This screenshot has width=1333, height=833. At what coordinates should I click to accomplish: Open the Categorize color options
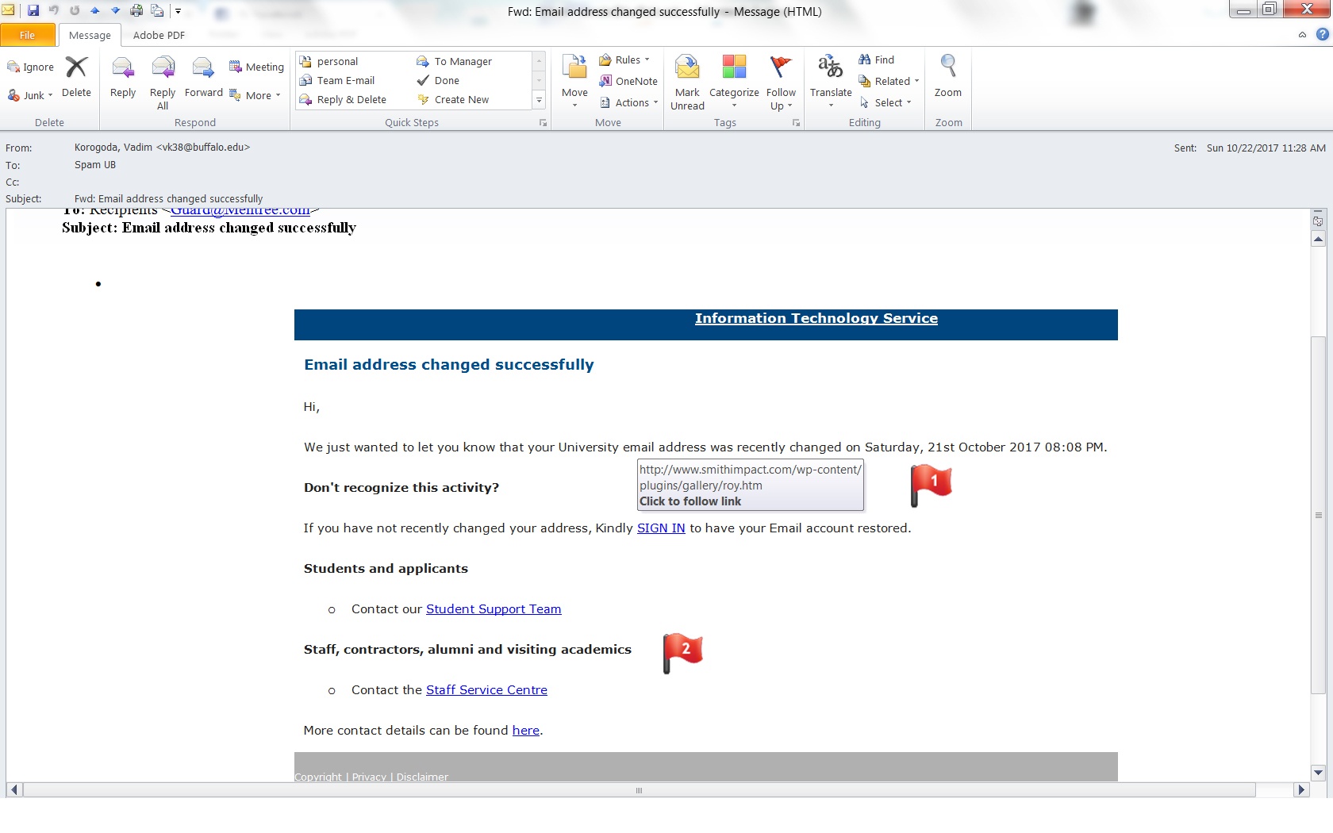[x=734, y=79]
